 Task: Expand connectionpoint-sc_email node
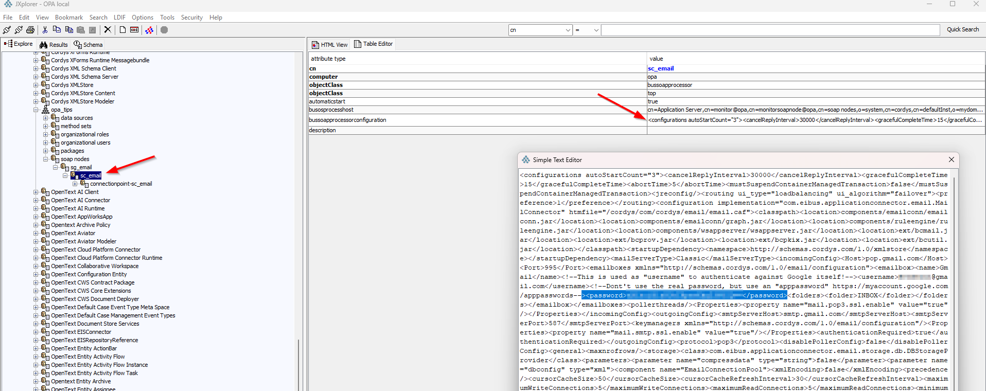pyautogui.click(x=75, y=184)
